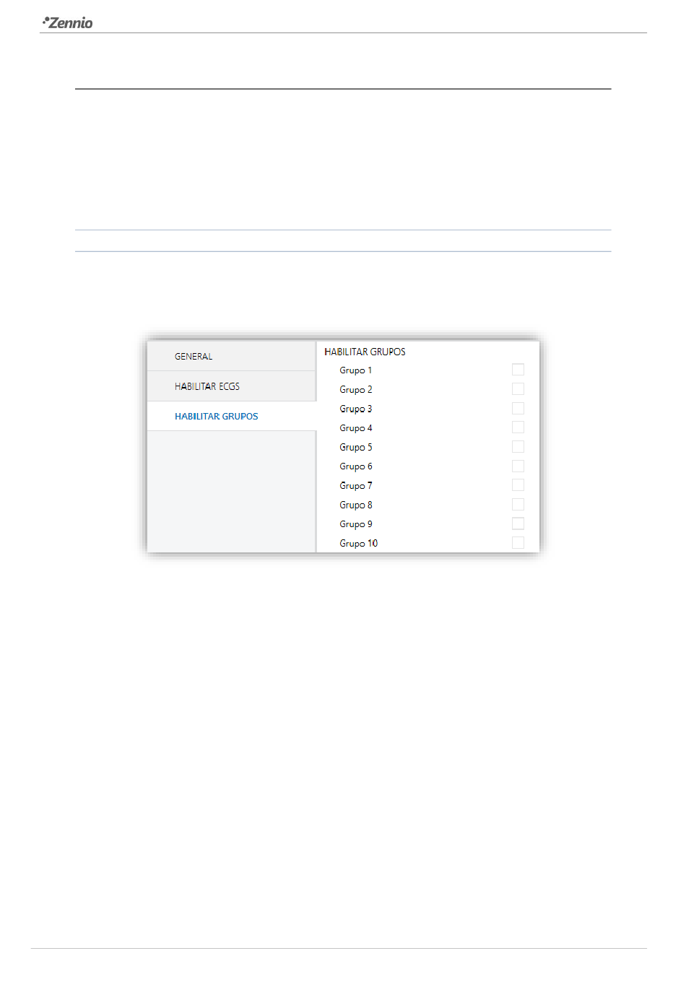
Task: Toggle the Grupo 9 checkbox
Action: coord(518,523)
